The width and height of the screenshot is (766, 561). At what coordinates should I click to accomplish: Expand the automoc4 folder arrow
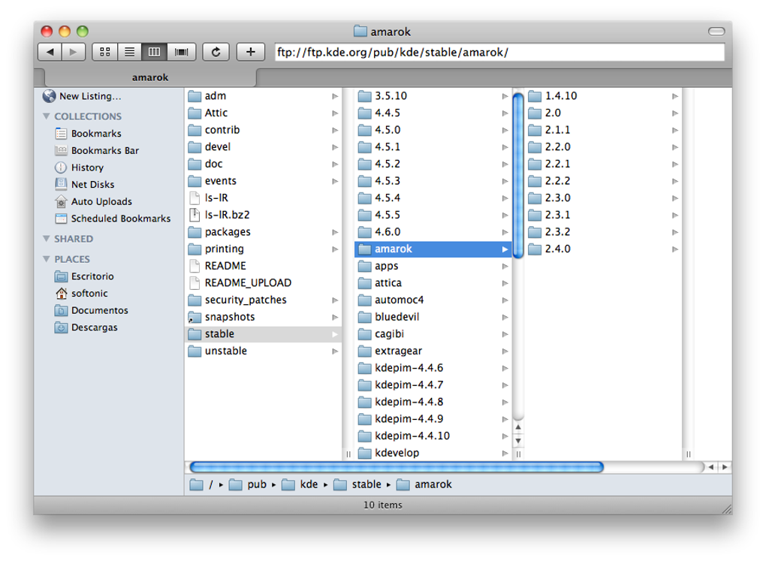505,300
